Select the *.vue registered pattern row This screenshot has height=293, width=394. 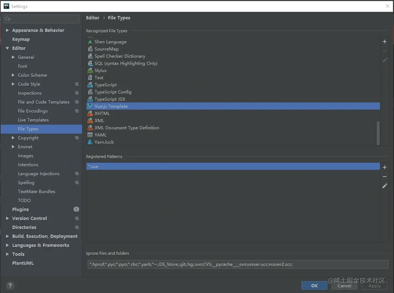coord(233,166)
